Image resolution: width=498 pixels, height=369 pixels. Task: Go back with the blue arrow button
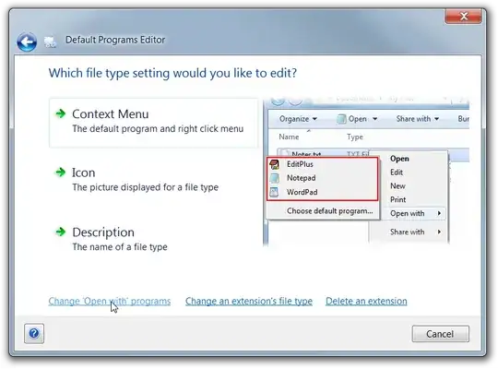[x=27, y=42]
